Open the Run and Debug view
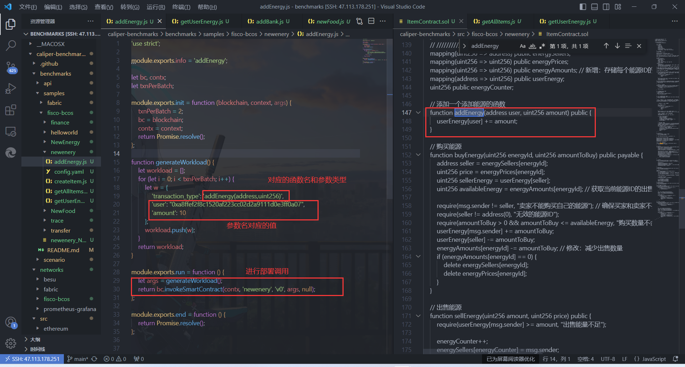This screenshot has width=685, height=367. click(x=10, y=88)
